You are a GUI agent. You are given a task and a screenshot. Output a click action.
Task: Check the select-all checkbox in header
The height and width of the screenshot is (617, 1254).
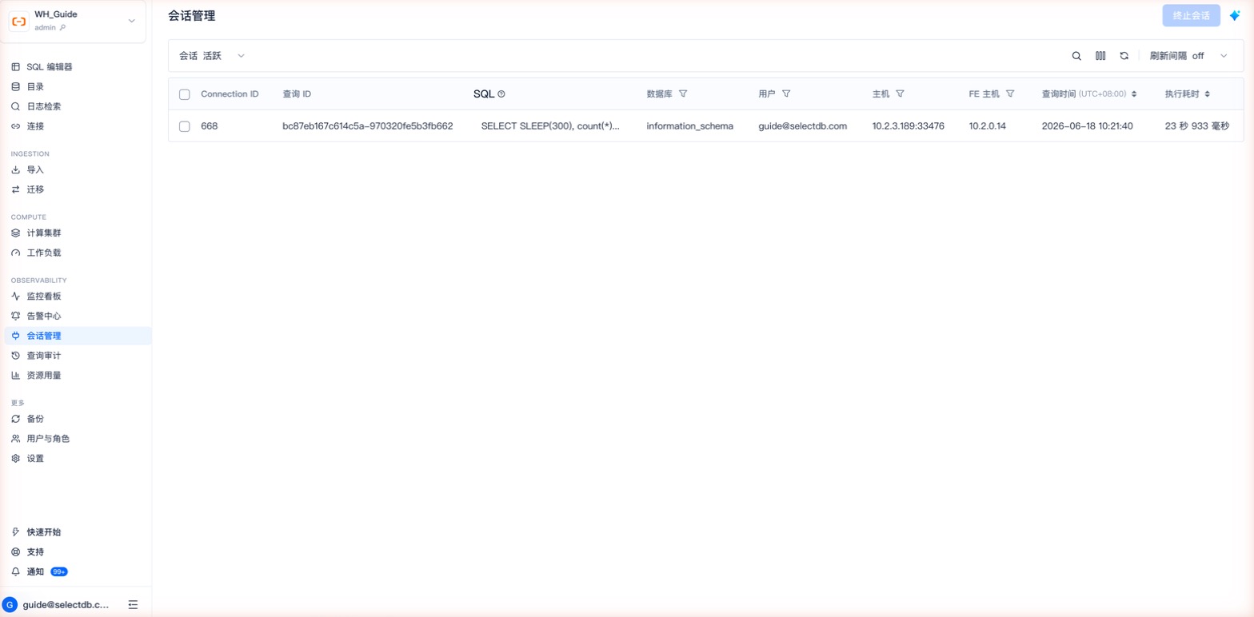[x=185, y=94]
